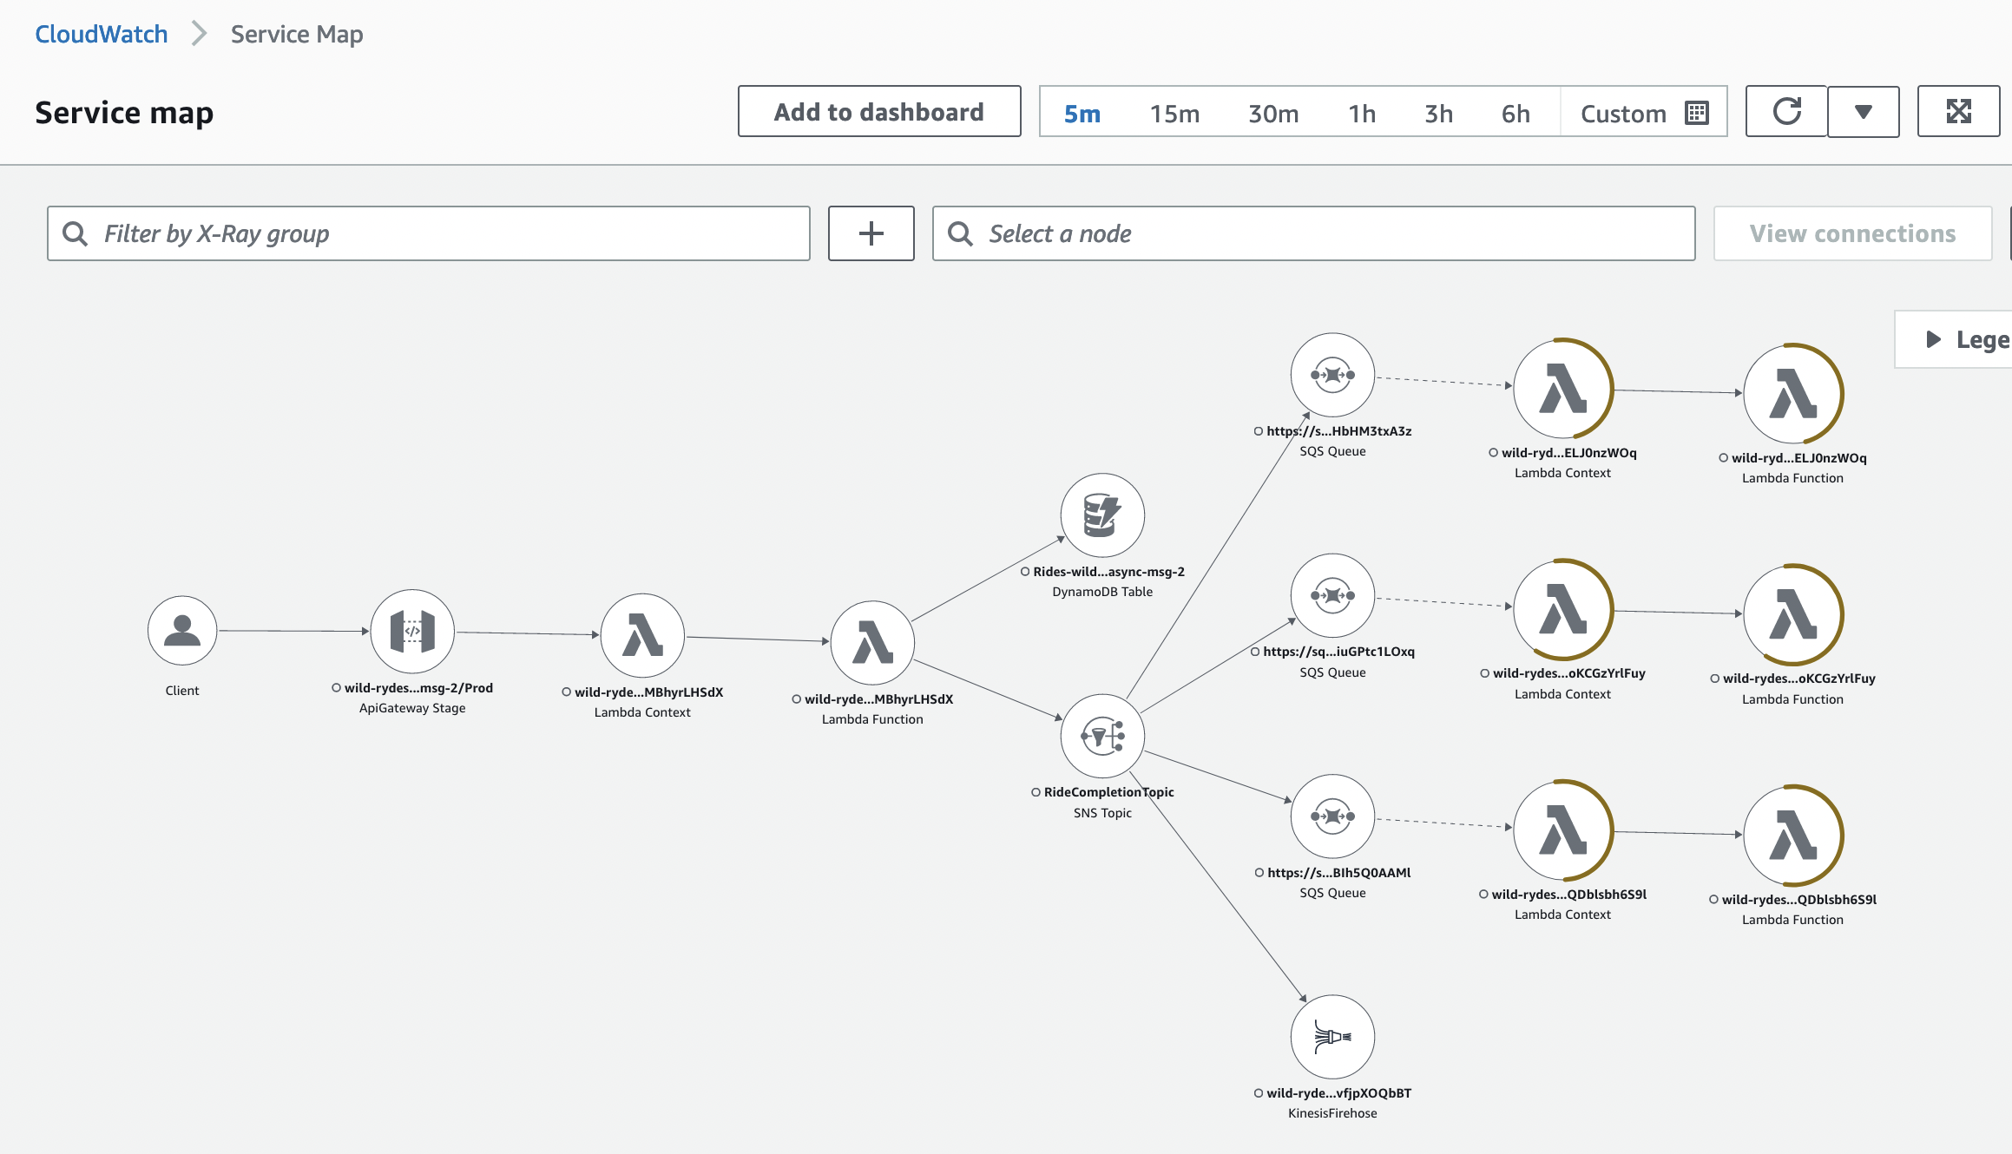2012x1154 pixels.
Task: Focus the Filter by X-Ray group field
Action: click(x=429, y=233)
